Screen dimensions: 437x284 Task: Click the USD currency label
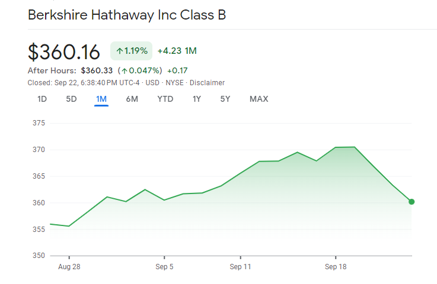coord(152,83)
